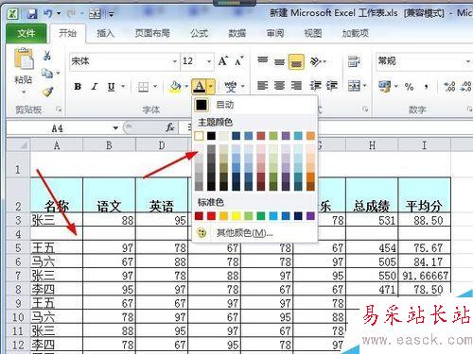The height and width of the screenshot is (354, 473).
Task: Open the number format 常规 dropdown
Action: pyautogui.click(x=468, y=61)
